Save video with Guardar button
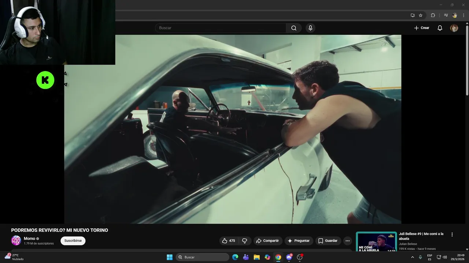Viewport: 469px width, 263px height. click(x=328, y=241)
